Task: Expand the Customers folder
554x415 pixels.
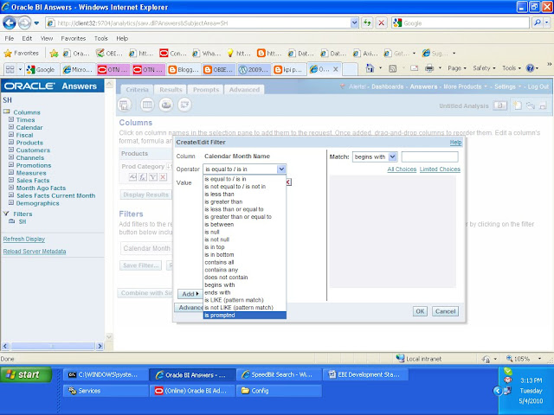Action: click(x=11, y=150)
